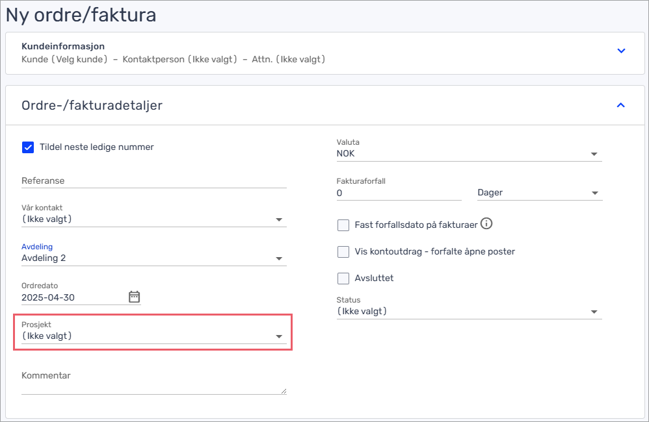Image resolution: width=649 pixels, height=422 pixels.
Task: Tick Vis kontoutdrag - forfalte åpne poster
Action: pos(343,252)
